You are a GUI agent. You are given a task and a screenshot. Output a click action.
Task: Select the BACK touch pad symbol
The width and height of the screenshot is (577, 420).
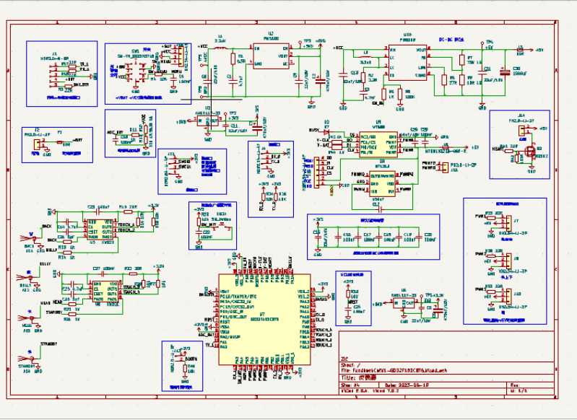(30, 237)
